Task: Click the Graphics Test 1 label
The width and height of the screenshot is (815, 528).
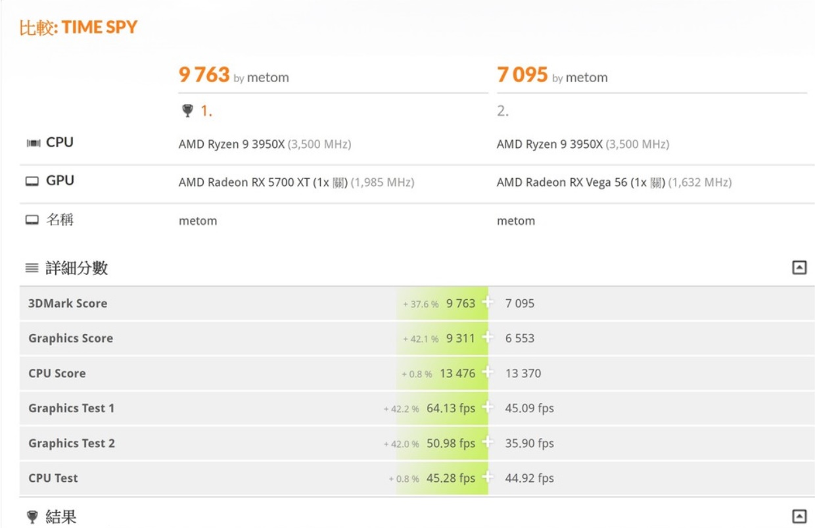Action: 71,408
